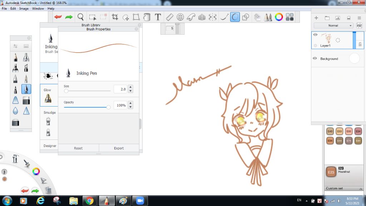Choose the rectangular Select tool
Screen dimensions: 366x206
click(x=93, y=17)
